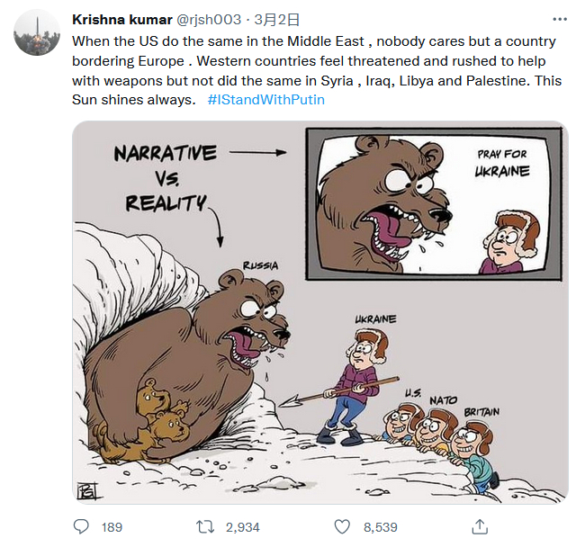Click the retweet arrows icon
Screen dimensions: 585x547
click(x=206, y=526)
